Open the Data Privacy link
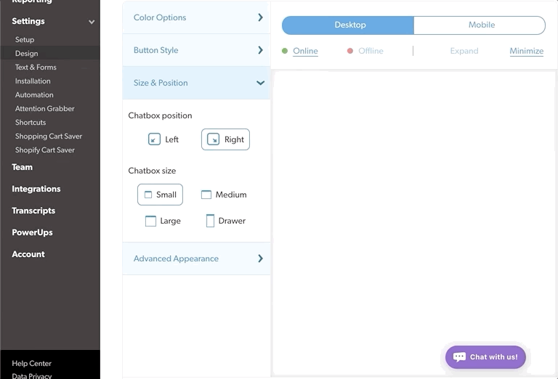This screenshot has height=379, width=558. click(32, 376)
